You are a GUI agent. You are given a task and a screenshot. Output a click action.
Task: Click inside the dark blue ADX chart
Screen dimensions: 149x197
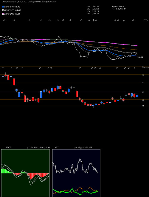(x=76, y=173)
